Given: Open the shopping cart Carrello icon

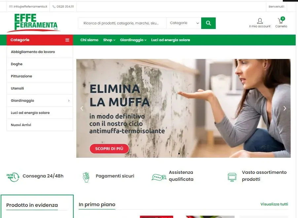Looking at the screenshot, I should point(281,20).
